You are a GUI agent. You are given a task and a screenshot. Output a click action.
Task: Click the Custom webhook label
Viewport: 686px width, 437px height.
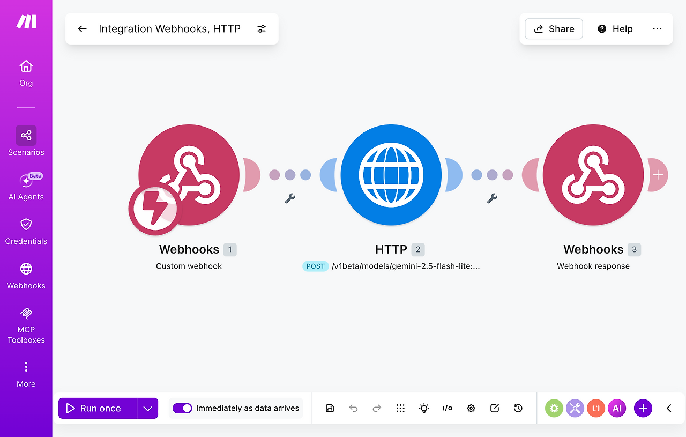pyautogui.click(x=189, y=266)
